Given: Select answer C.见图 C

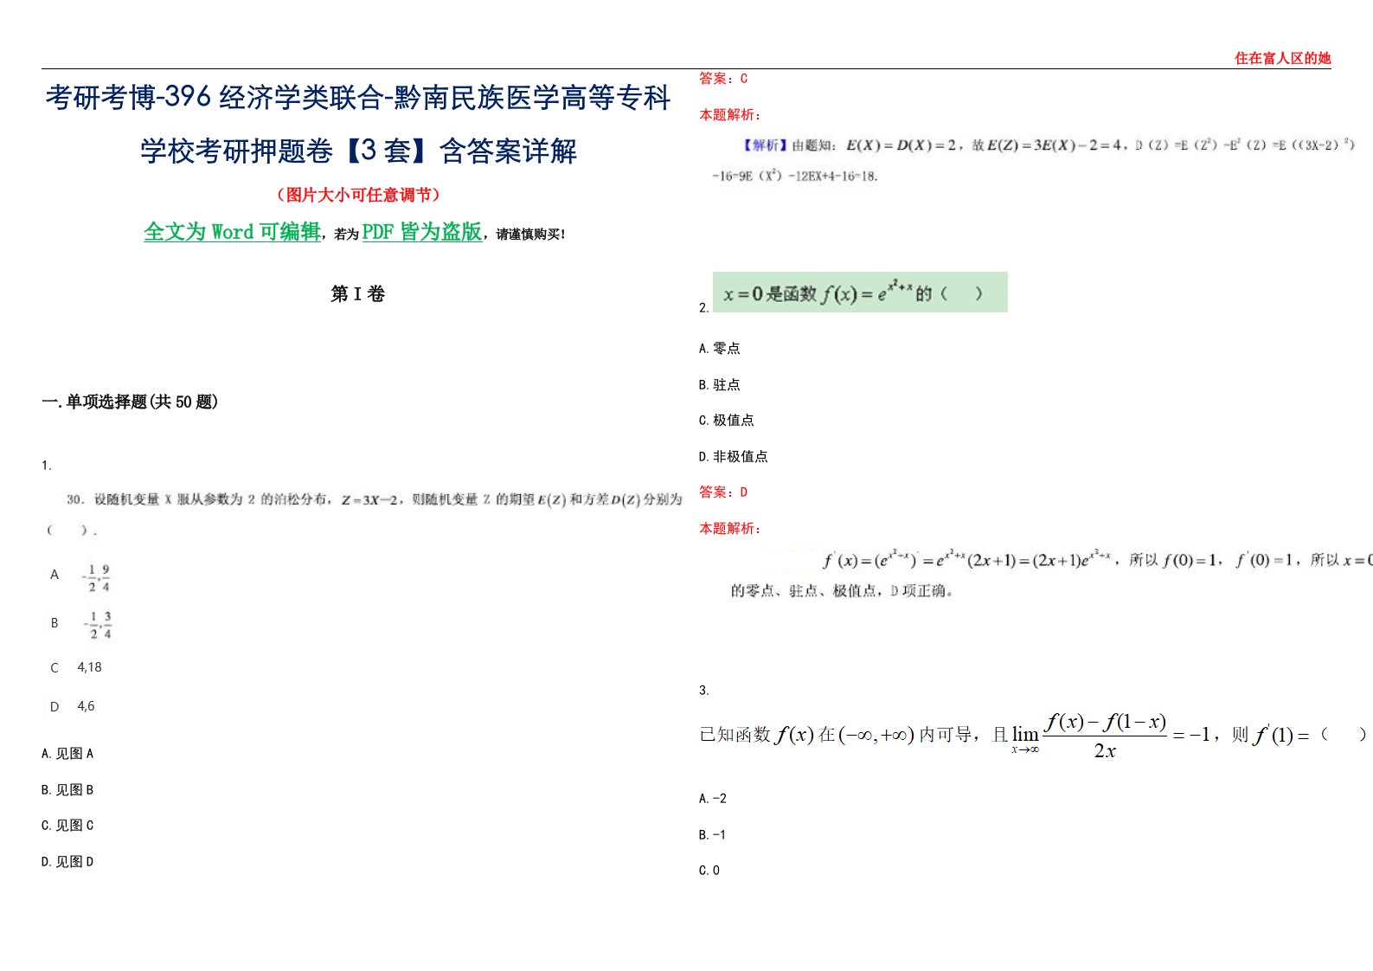Looking at the screenshot, I should point(67,826).
